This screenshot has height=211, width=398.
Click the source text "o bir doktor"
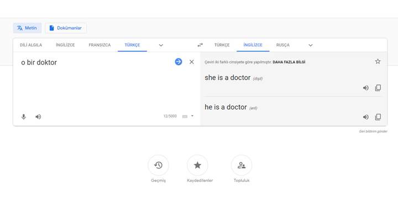[x=39, y=62]
